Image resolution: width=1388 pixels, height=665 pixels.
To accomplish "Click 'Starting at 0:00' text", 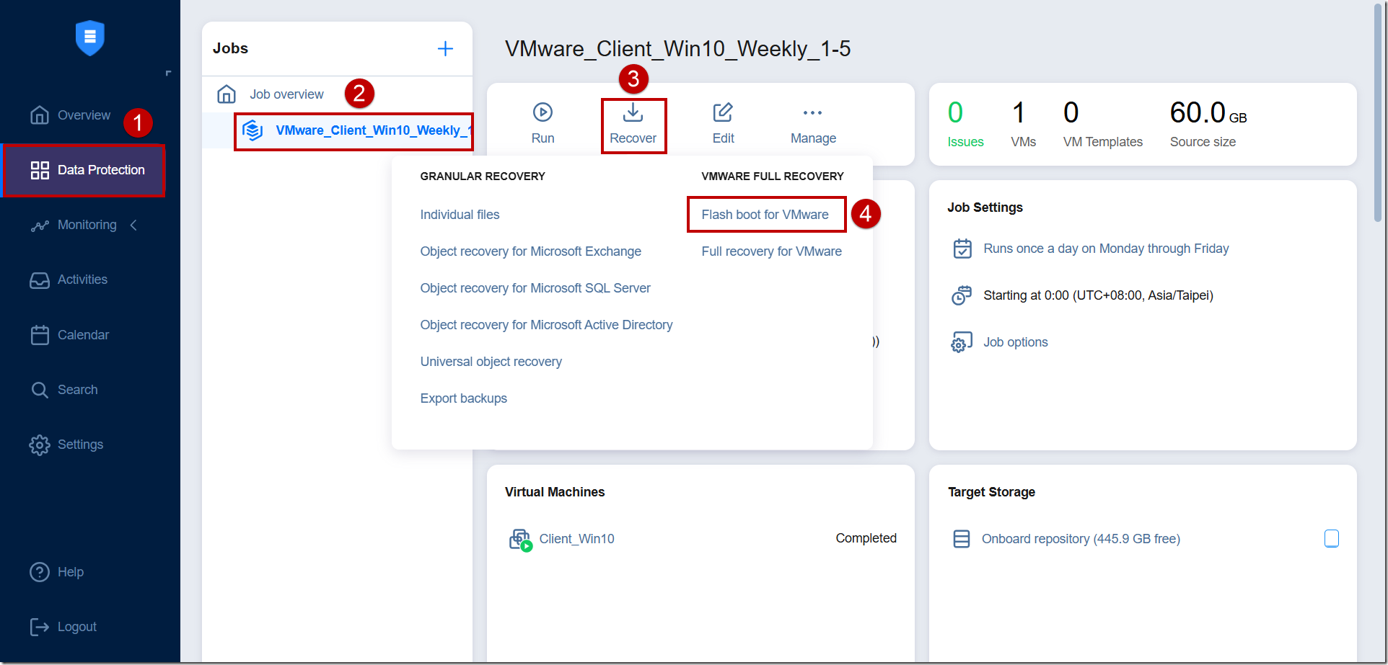I will point(1098,295).
